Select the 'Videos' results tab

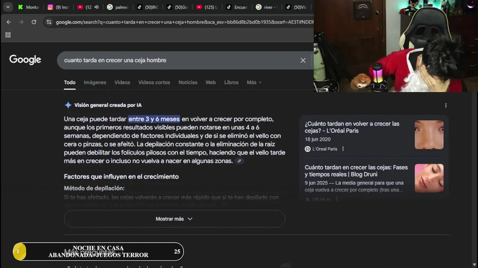click(122, 82)
